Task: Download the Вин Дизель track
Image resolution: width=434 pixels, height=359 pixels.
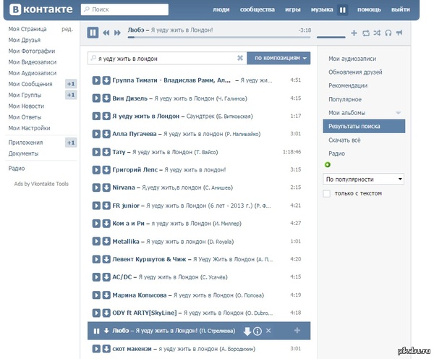Action: coord(106,98)
